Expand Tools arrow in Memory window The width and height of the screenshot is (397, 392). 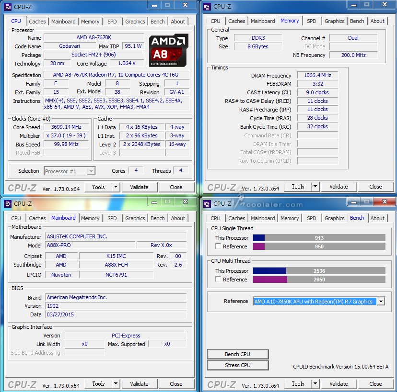pos(315,187)
